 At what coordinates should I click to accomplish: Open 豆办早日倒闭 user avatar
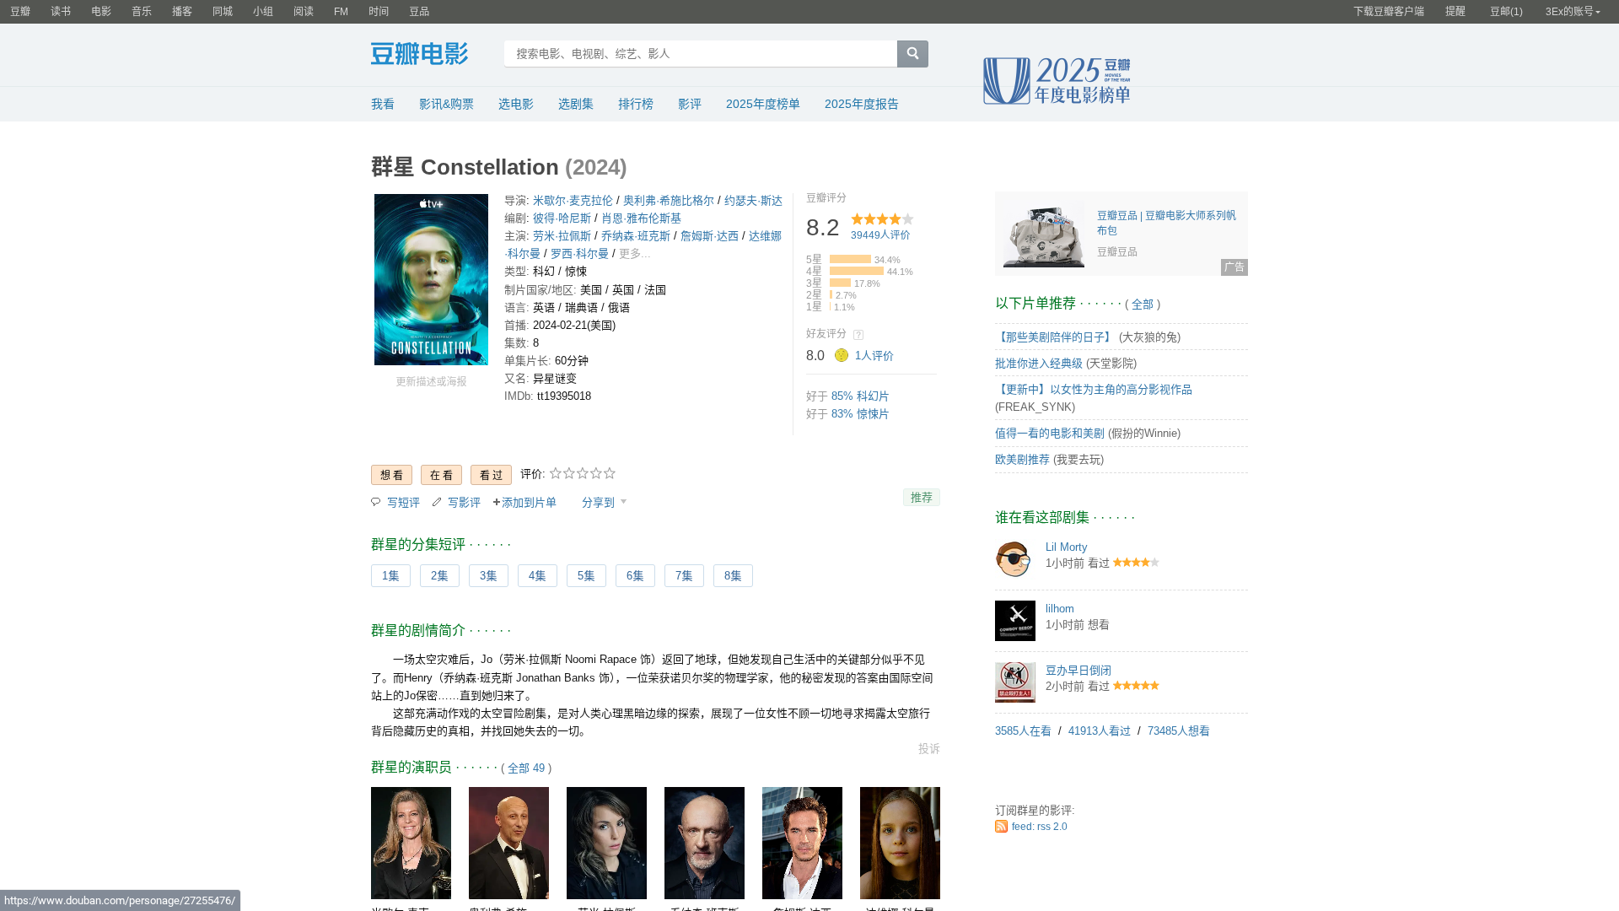tap(1015, 682)
